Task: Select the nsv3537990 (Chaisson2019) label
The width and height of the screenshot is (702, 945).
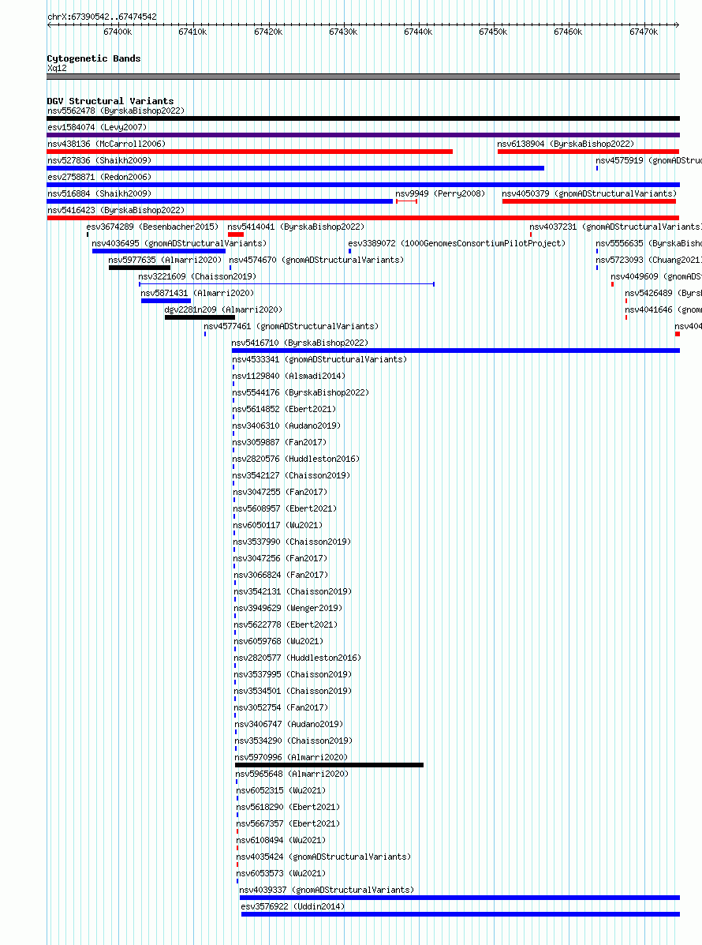Action: 292,542
